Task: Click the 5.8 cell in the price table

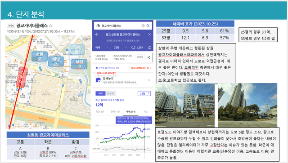Action: click(x=205, y=31)
